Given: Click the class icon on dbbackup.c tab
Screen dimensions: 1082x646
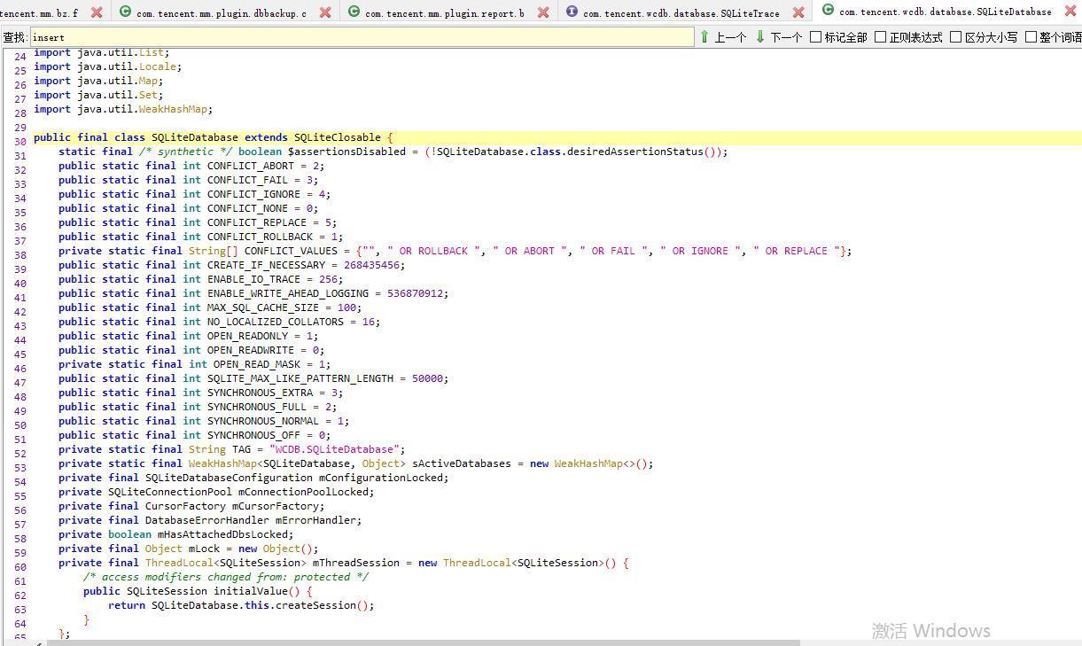Looking at the screenshot, I should pos(125,12).
